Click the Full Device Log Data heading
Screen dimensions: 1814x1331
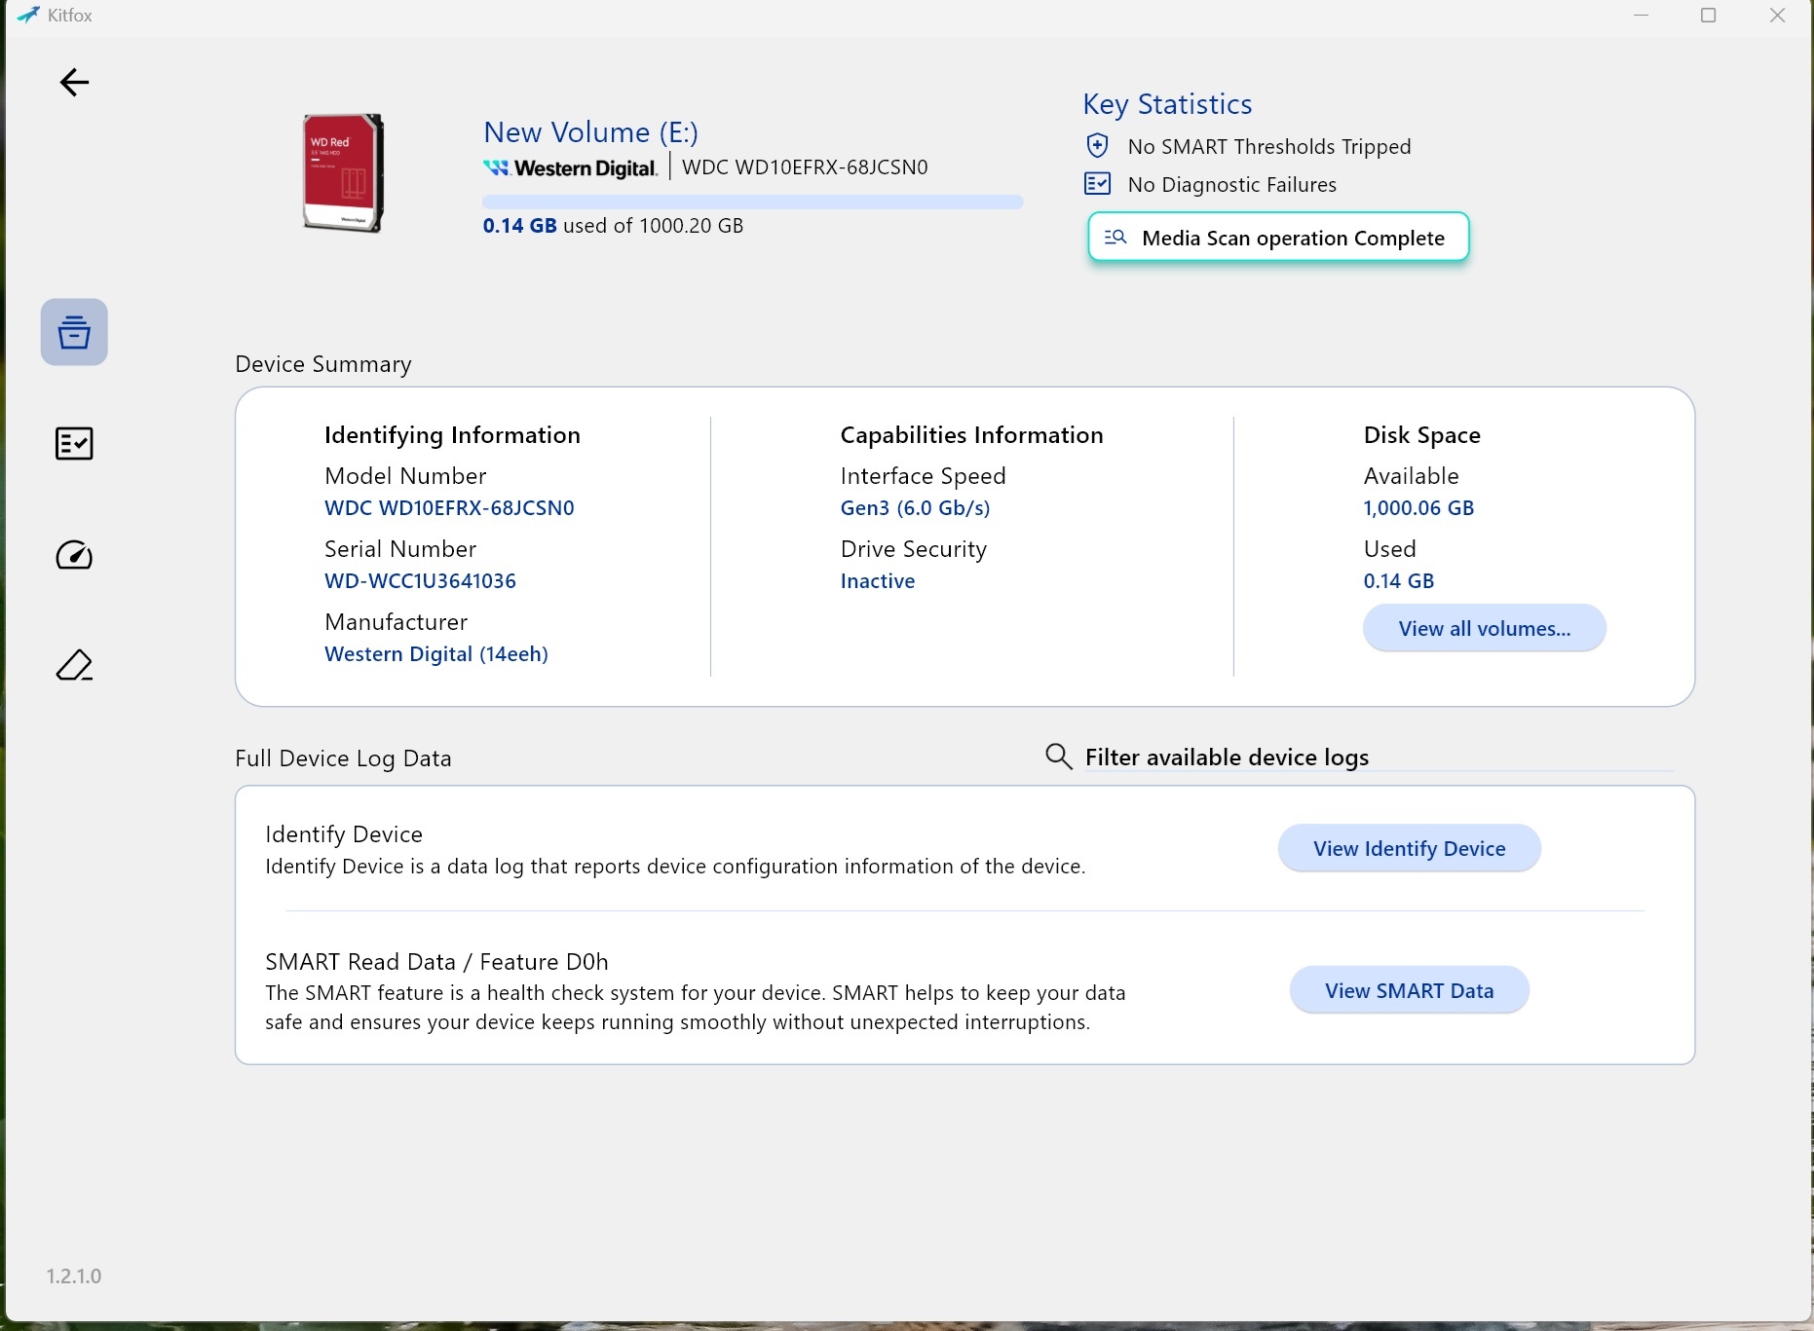point(343,758)
